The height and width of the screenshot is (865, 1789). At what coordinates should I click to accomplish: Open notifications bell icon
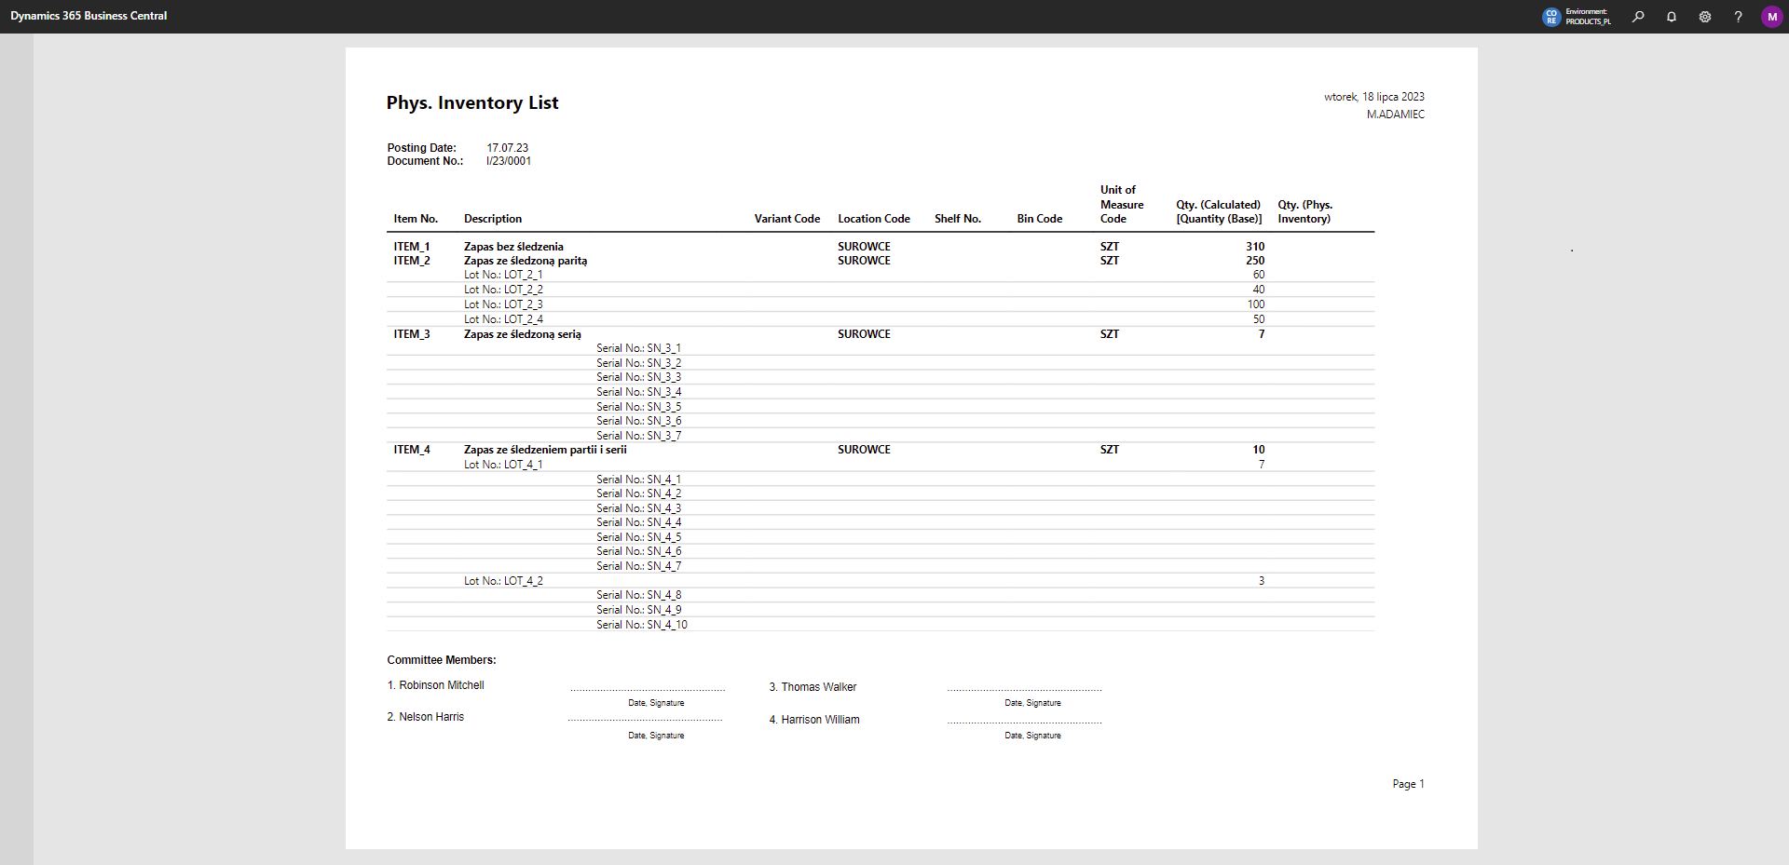tap(1672, 17)
